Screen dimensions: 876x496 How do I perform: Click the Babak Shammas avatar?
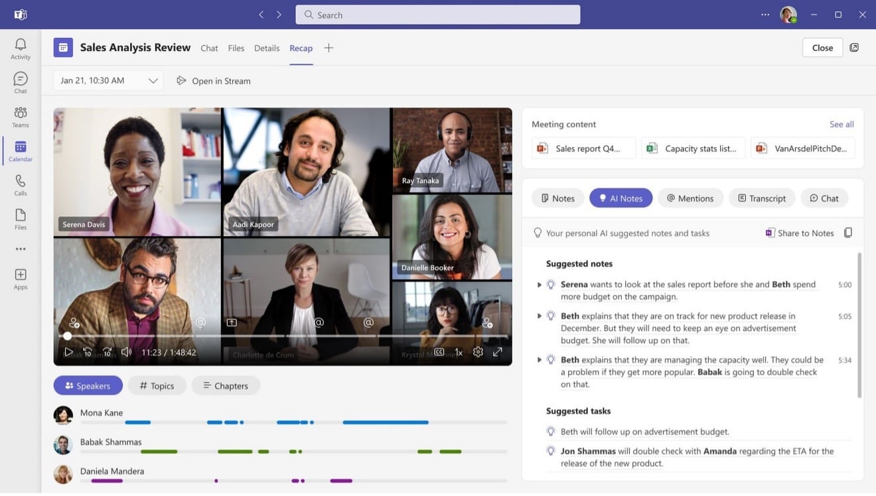[63, 444]
